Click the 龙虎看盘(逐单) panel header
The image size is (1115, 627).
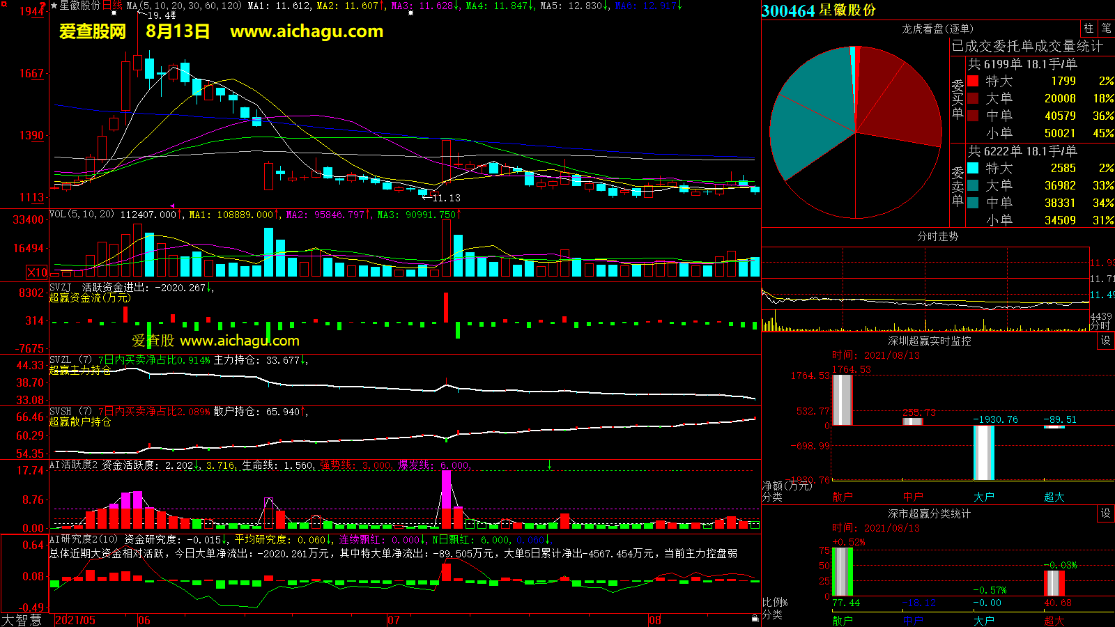(937, 29)
